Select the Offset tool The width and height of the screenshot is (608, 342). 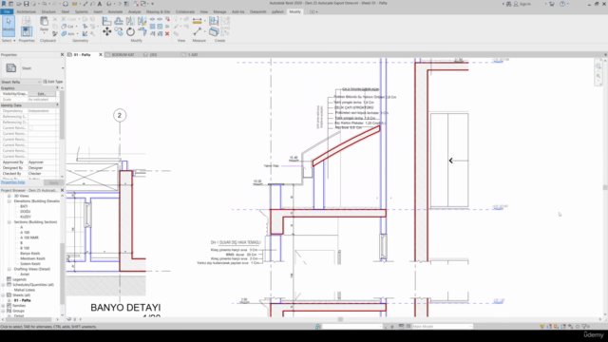tap(119, 21)
